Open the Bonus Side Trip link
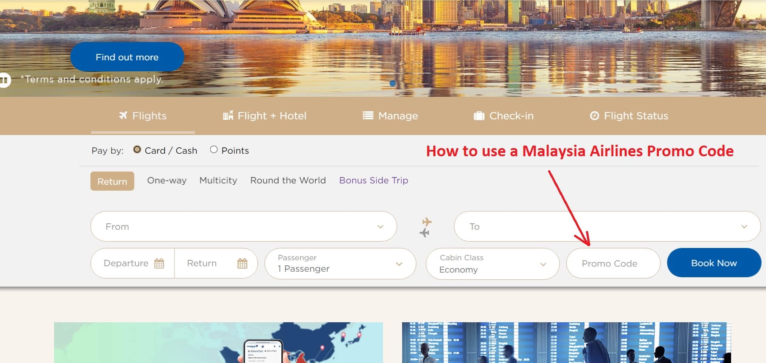The height and width of the screenshot is (363, 766). tap(374, 180)
